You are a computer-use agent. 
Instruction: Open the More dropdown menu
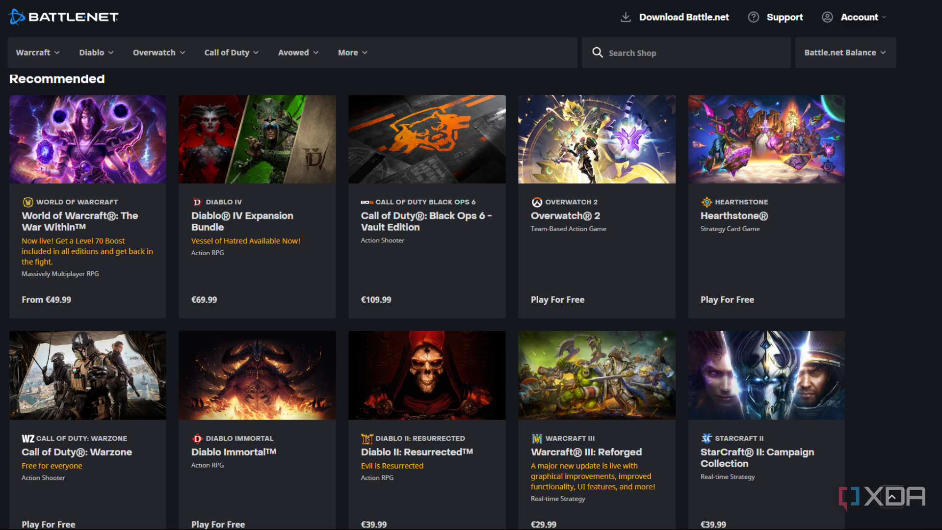(353, 53)
